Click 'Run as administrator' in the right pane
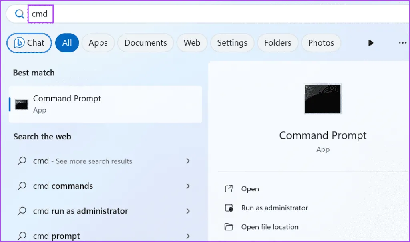 coord(274,208)
